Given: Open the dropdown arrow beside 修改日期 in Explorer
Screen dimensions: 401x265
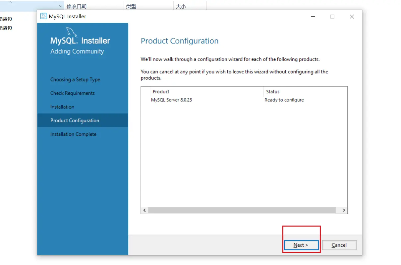Looking at the screenshot, I should (61, 6).
